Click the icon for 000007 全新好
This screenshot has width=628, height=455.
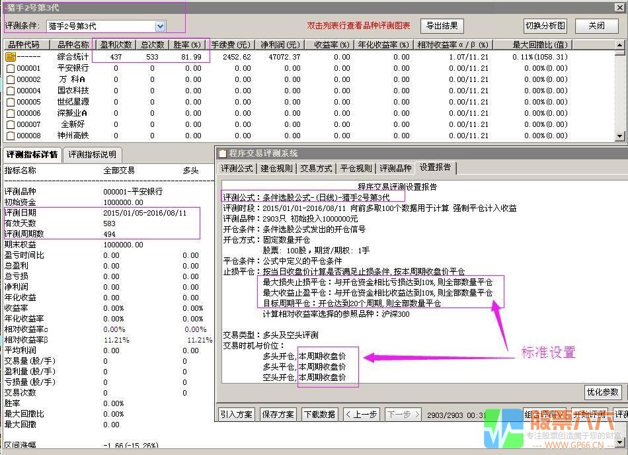tap(11, 124)
